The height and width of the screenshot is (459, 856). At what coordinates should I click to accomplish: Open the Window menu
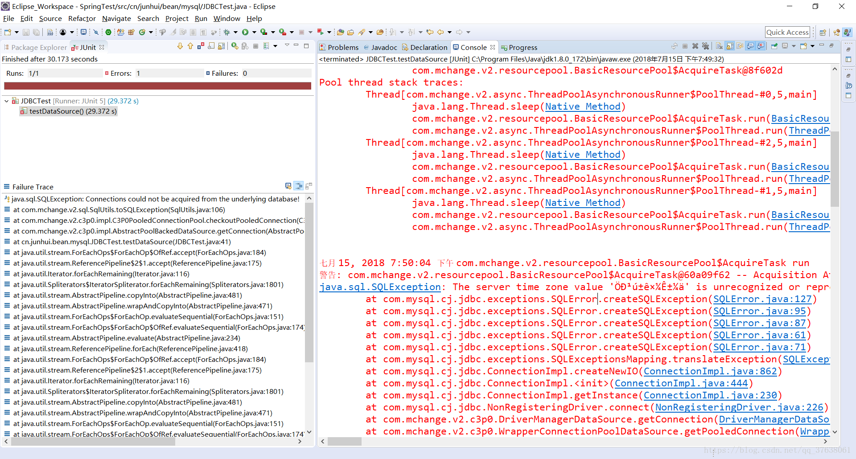(227, 19)
